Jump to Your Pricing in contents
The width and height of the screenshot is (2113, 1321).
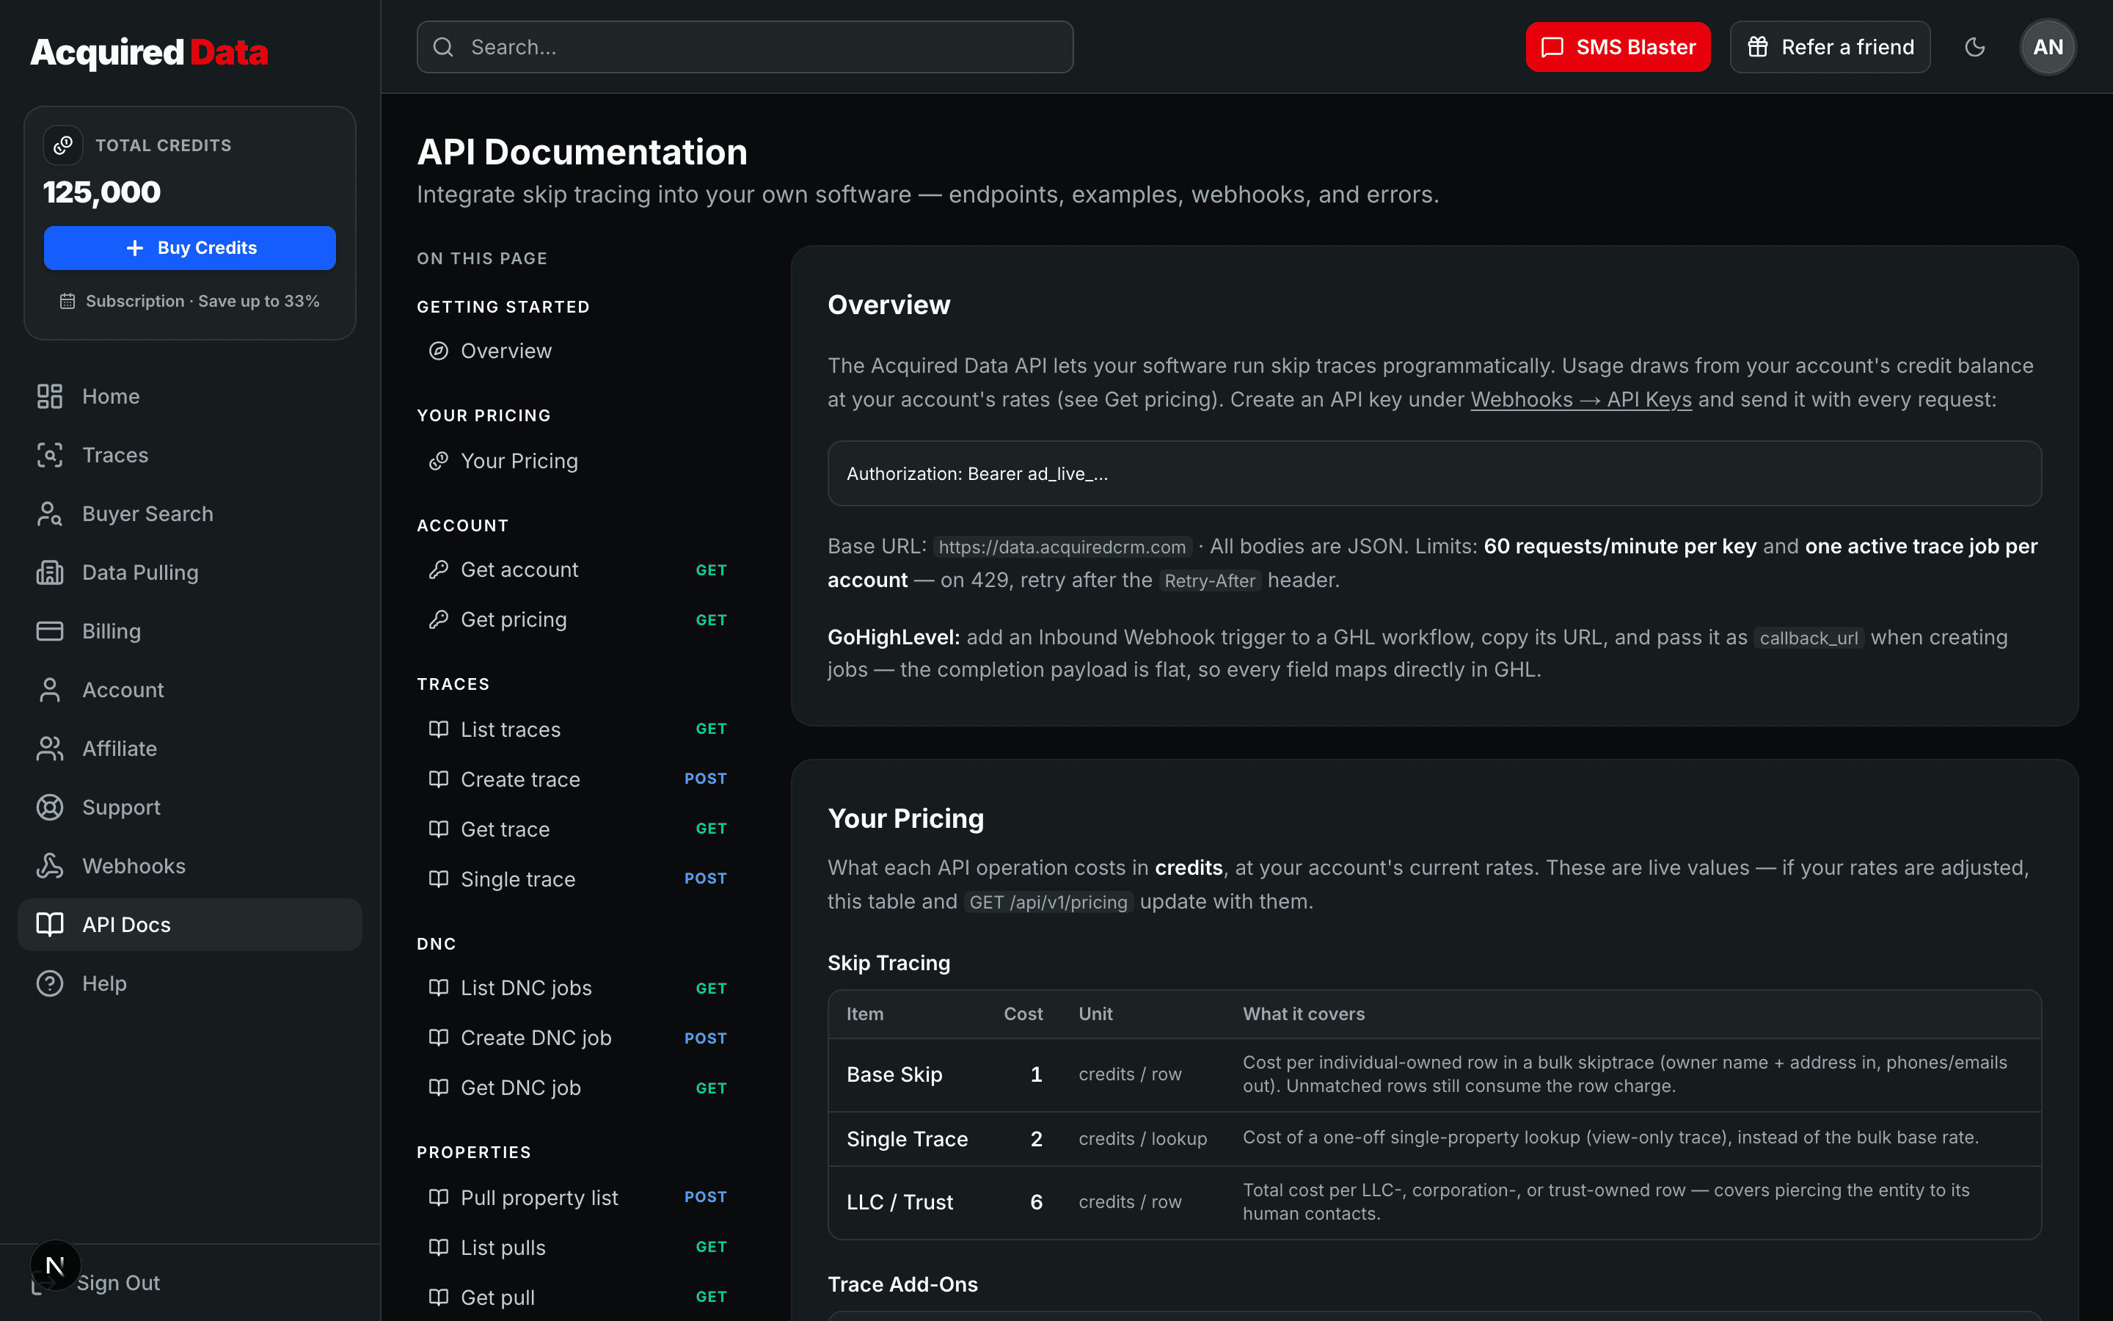pyautogui.click(x=519, y=462)
